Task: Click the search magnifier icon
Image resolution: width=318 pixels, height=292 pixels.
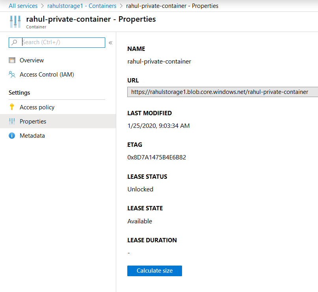Action: [15, 43]
